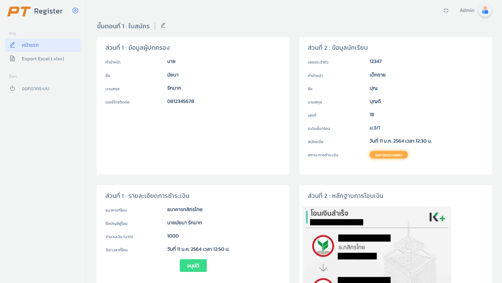The image size is (502, 283).
Task: Toggle fullscreen with the collapse icon
Action: point(446,11)
